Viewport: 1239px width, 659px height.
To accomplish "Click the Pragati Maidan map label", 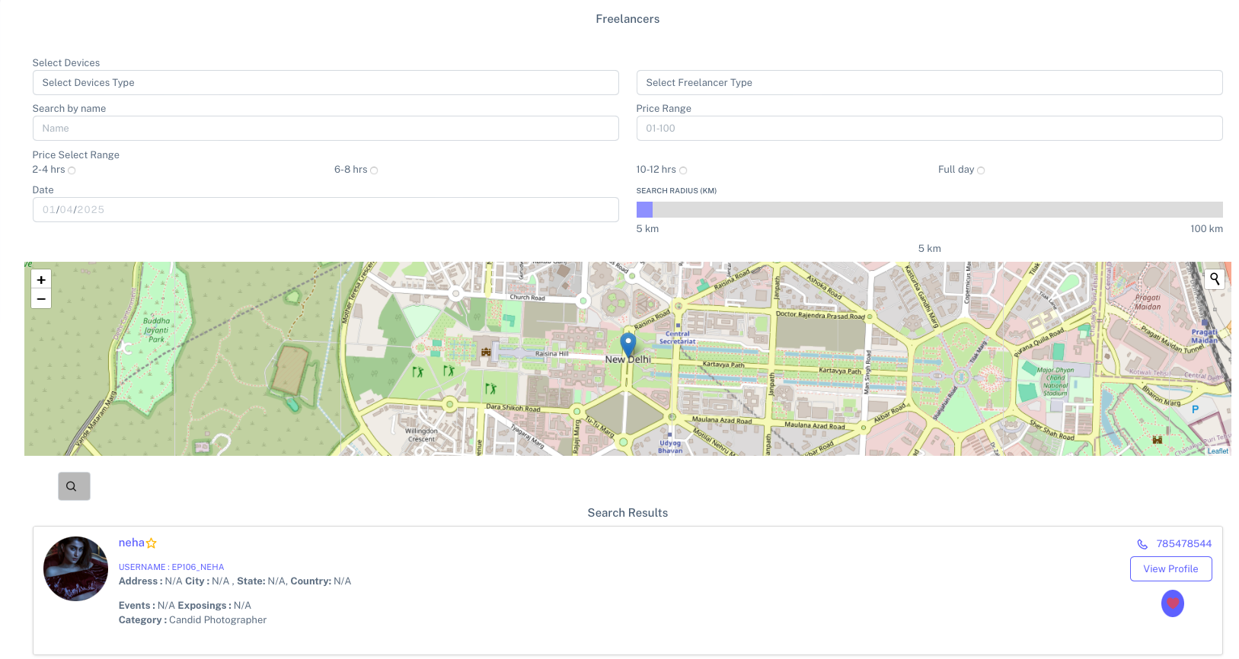I will [1148, 303].
